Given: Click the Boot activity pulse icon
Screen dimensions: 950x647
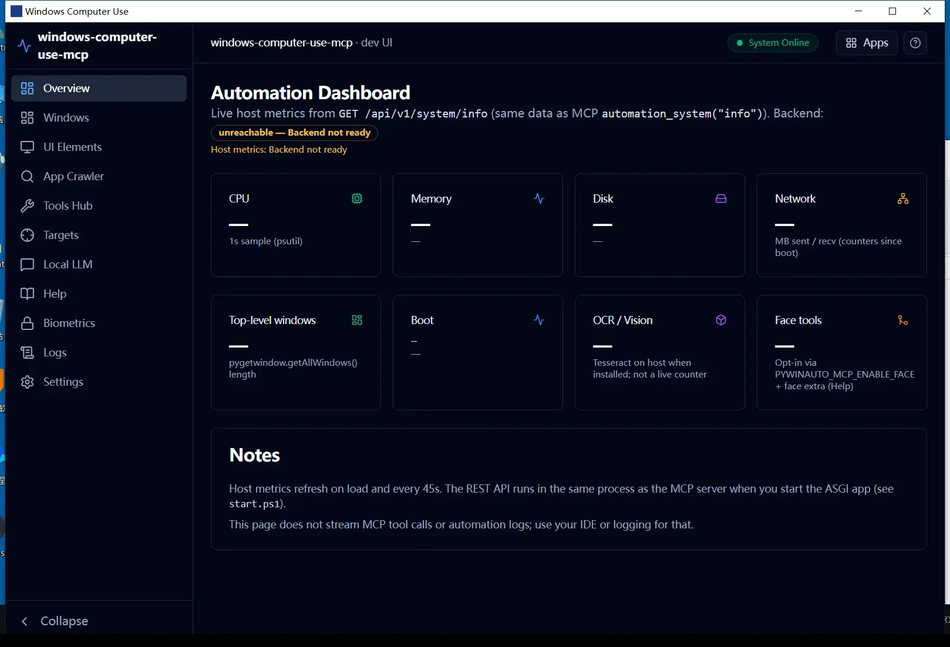Looking at the screenshot, I should (539, 320).
